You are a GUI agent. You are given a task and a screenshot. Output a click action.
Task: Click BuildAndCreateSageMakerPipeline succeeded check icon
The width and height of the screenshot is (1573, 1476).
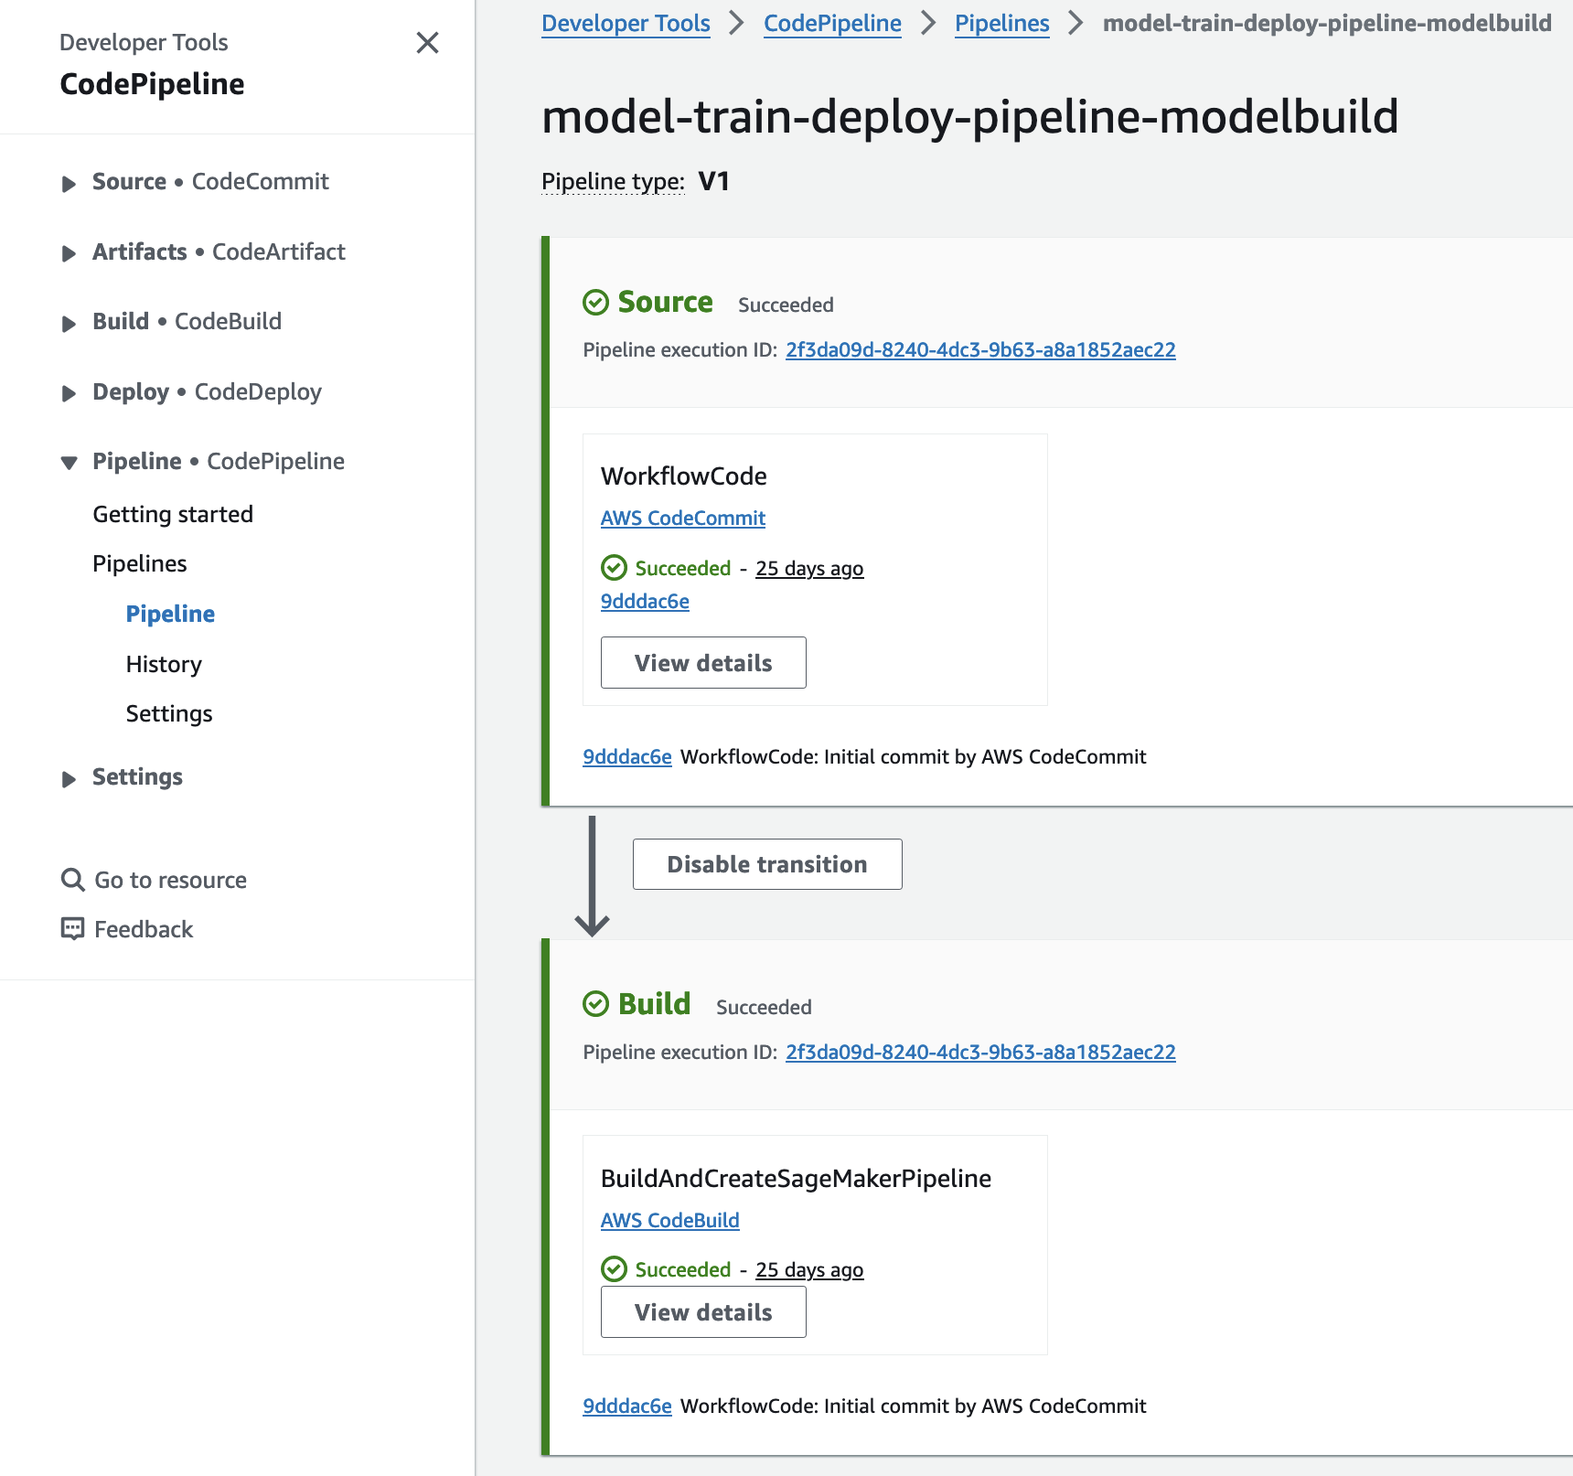(x=614, y=1269)
